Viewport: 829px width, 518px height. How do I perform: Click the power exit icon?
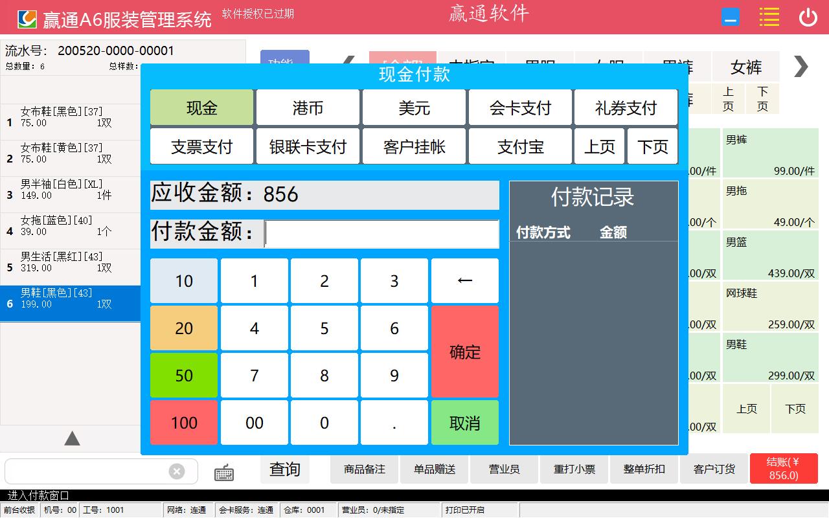click(808, 17)
